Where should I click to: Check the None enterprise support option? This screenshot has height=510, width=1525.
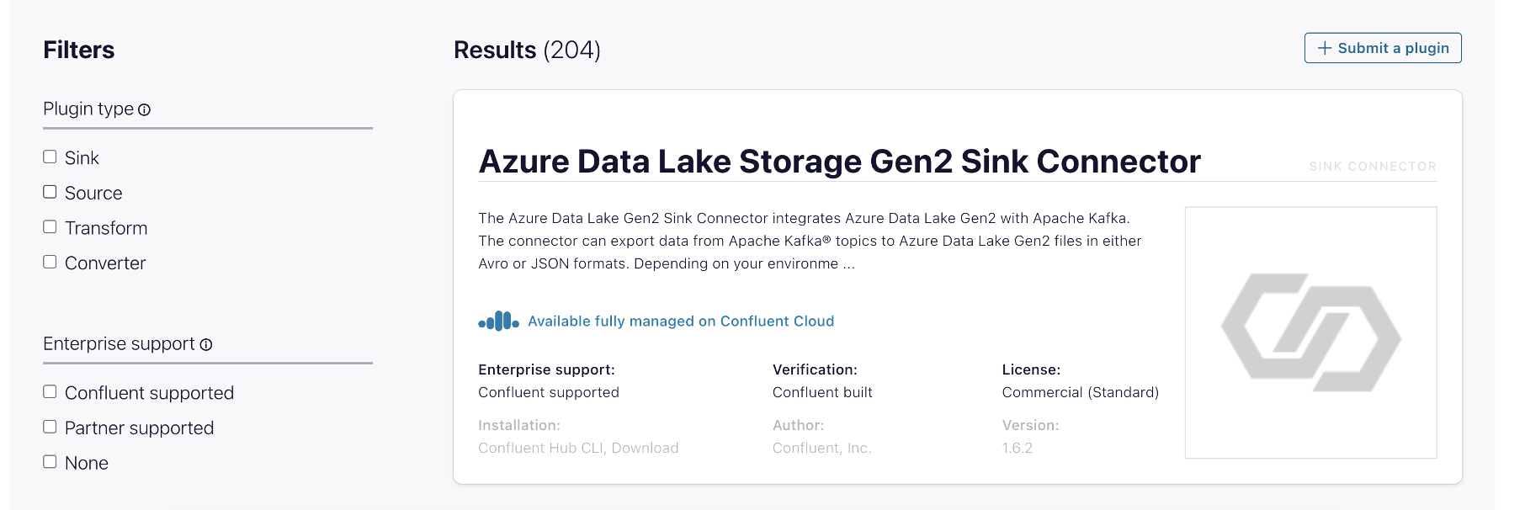pyautogui.click(x=50, y=462)
